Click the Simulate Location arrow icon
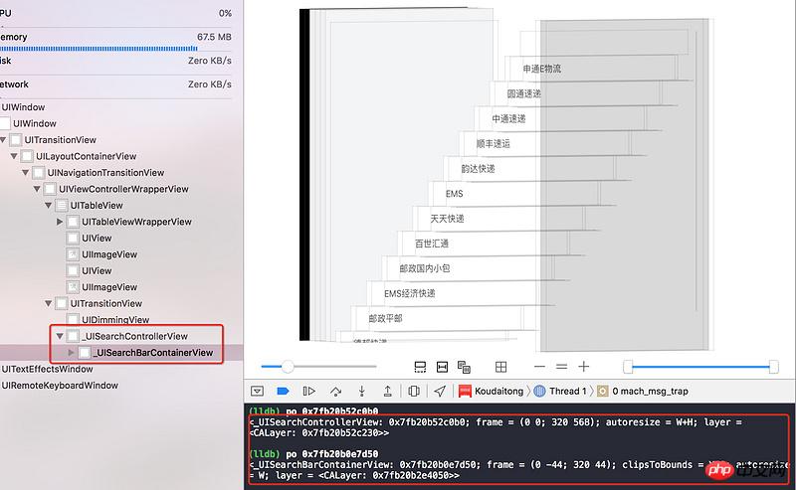The height and width of the screenshot is (490, 796). click(440, 391)
